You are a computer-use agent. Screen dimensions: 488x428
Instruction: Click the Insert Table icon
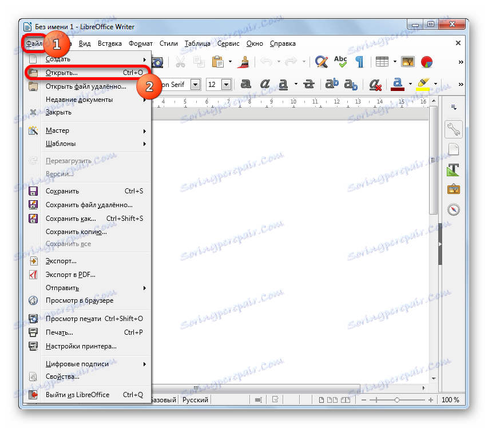tap(382, 62)
